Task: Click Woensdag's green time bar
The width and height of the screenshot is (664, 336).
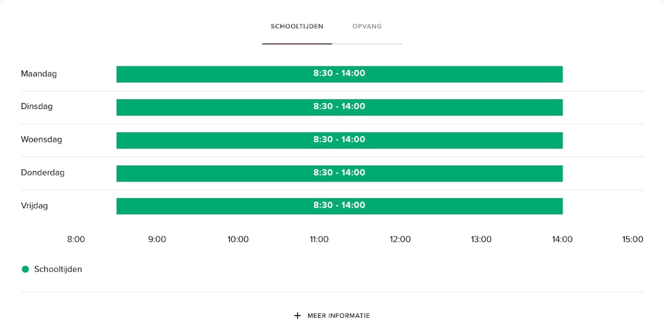Action: (x=339, y=140)
